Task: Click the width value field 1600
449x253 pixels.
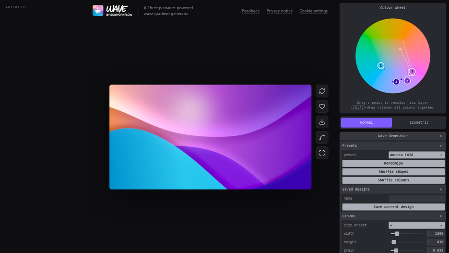Action: 436,233
